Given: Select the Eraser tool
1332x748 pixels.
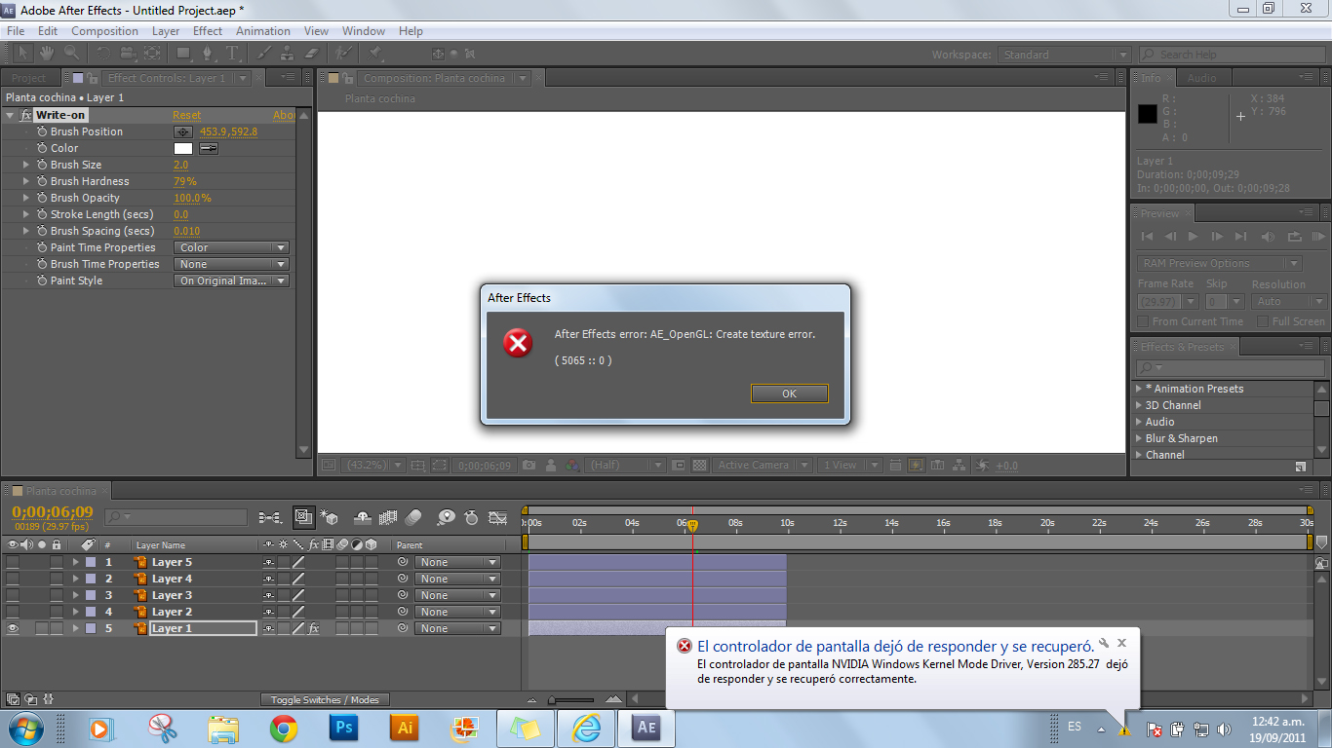Looking at the screenshot, I should [x=312, y=54].
